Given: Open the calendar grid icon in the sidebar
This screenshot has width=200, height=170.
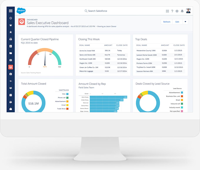Looking at the screenshot, I should [11, 95].
